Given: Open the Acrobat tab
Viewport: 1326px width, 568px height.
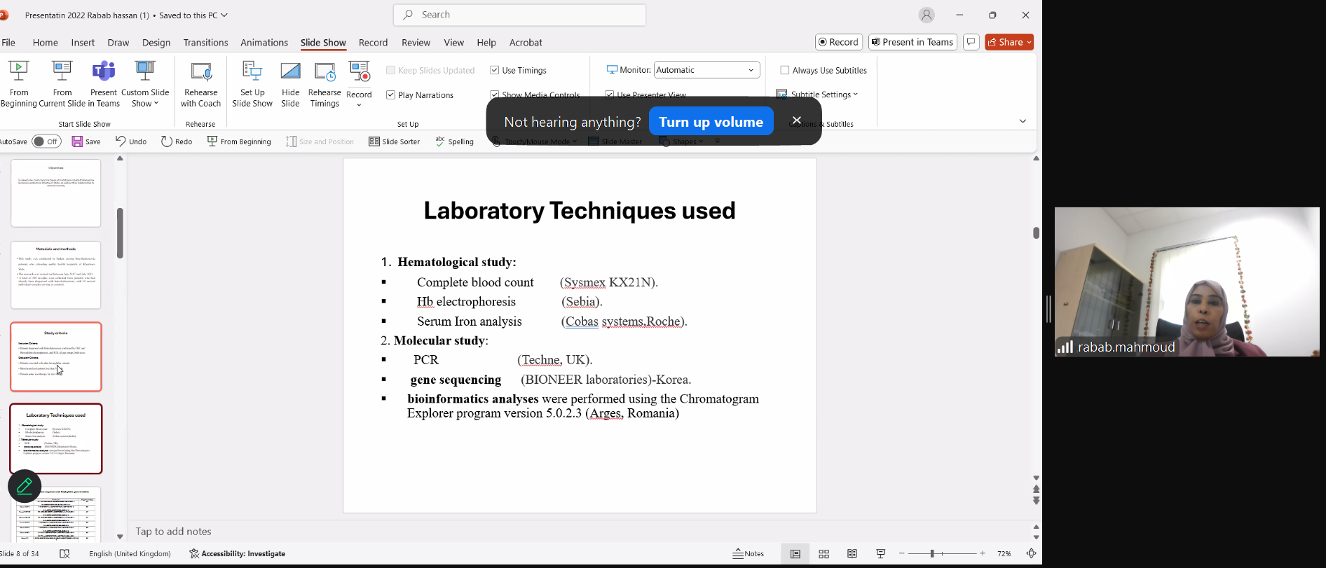Looking at the screenshot, I should coord(526,42).
